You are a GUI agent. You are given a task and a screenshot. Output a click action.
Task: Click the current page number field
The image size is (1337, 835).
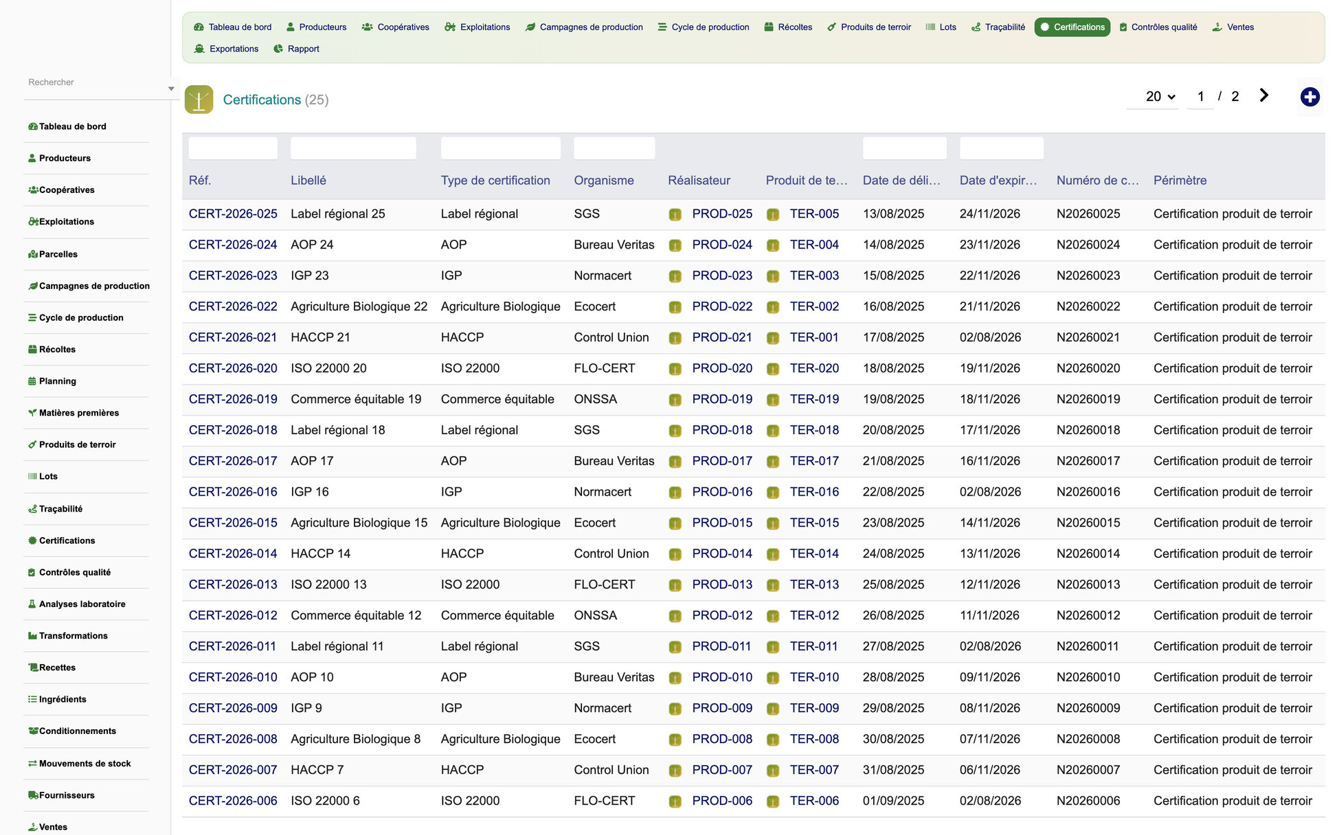click(x=1200, y=97)
